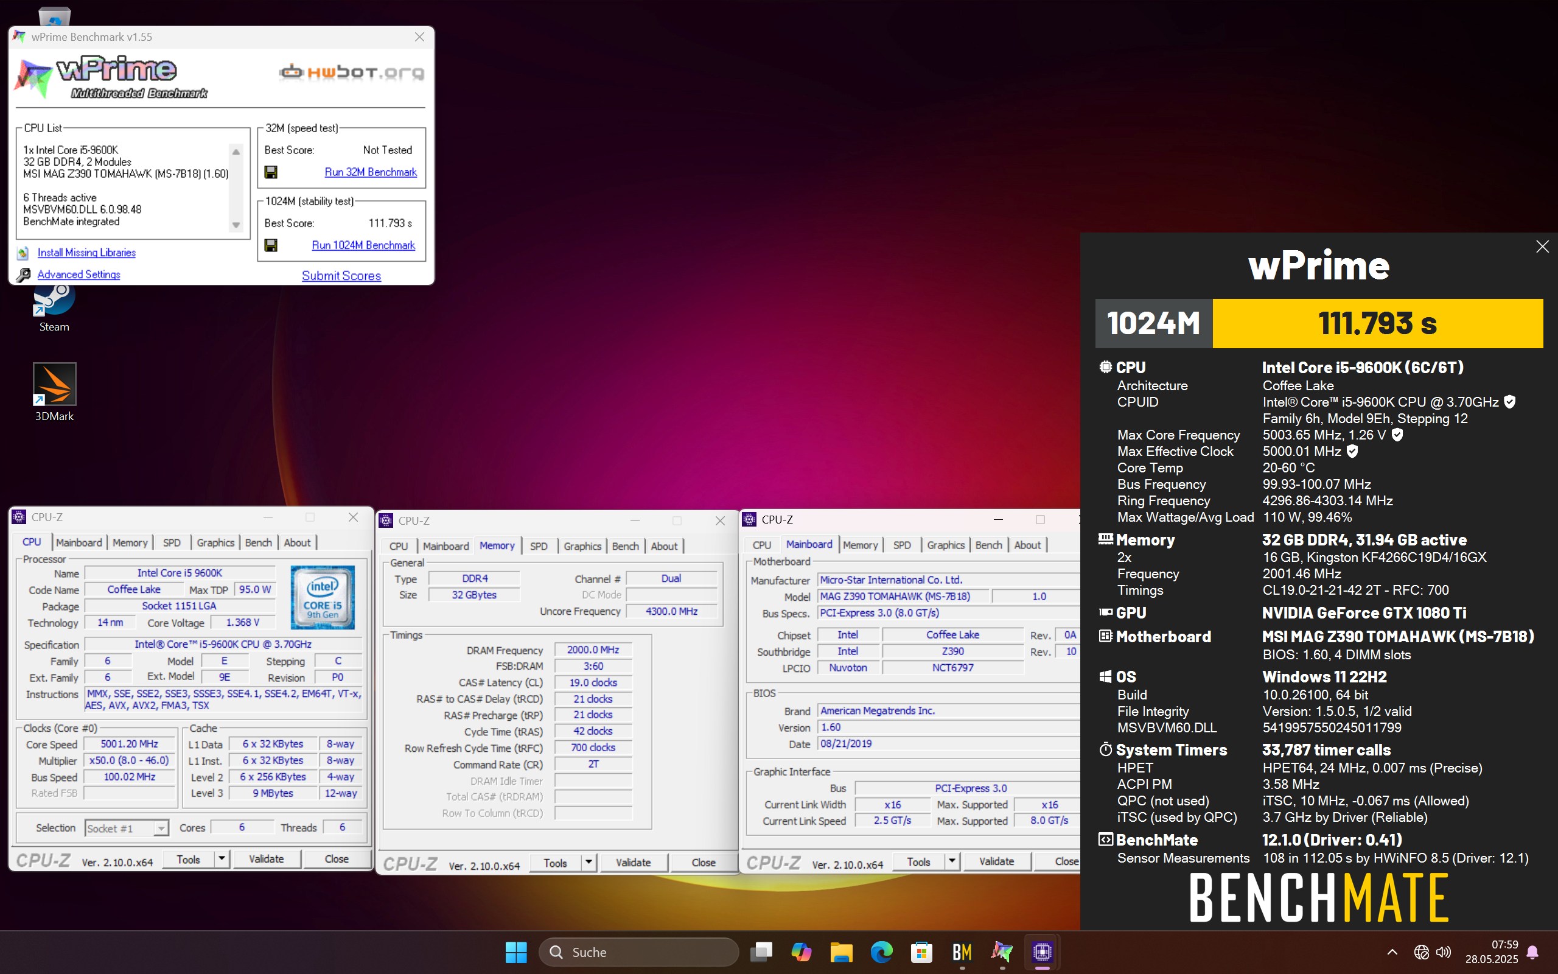This screenshot has width=1558, height=974.
Task: Switch to CPU-Z in the taskbar
Action: pyautogui.click(x=1043, y=952)
